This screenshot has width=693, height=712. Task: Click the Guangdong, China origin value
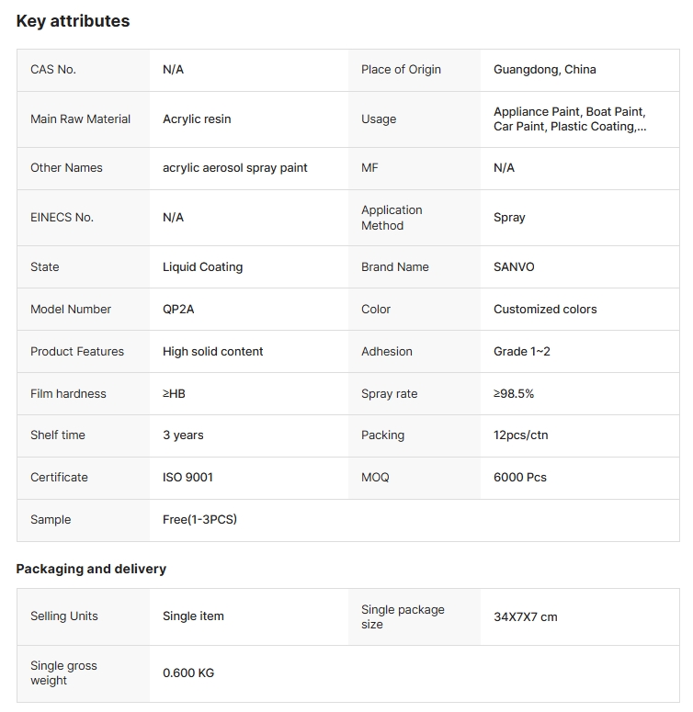pyautogui.click(x=544, y=70)
